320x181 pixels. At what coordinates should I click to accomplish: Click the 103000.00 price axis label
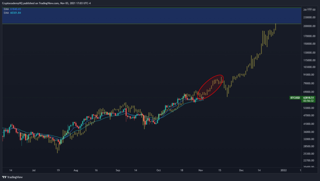coord(309,67)
